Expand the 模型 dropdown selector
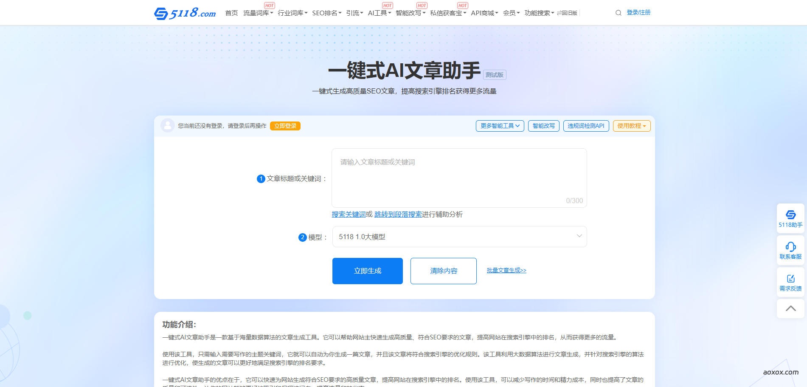 tap(459, 237)
